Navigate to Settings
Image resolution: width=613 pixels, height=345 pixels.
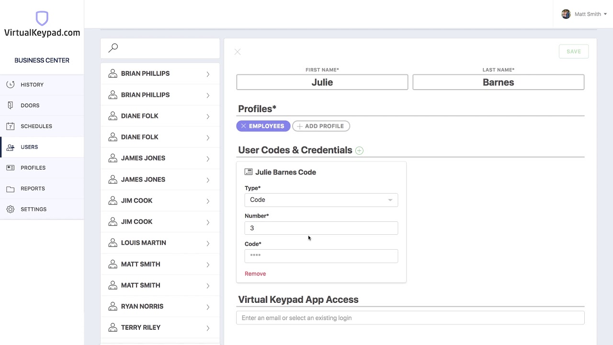(34, 209)
